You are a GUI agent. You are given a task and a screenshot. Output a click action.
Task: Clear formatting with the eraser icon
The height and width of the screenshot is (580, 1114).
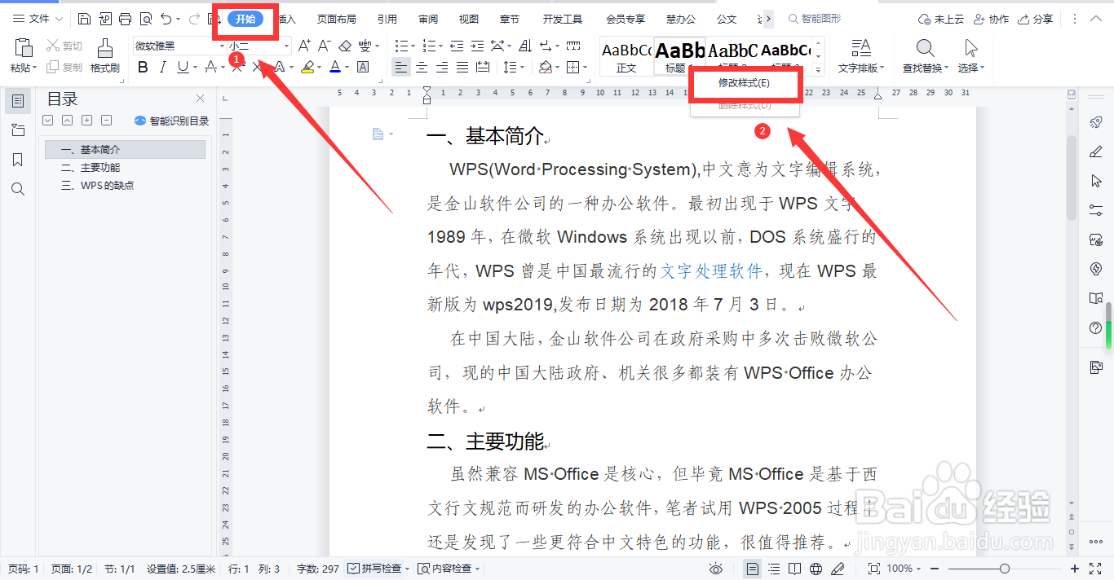pyautogui.click(x=345, y=46)
